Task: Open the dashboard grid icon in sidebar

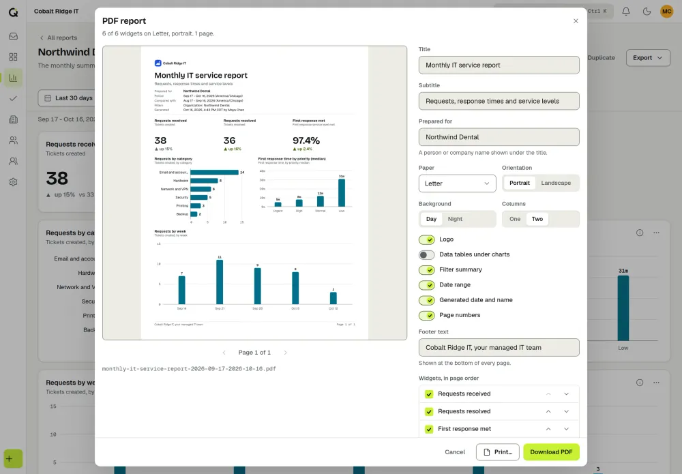Action: (13, 57)
